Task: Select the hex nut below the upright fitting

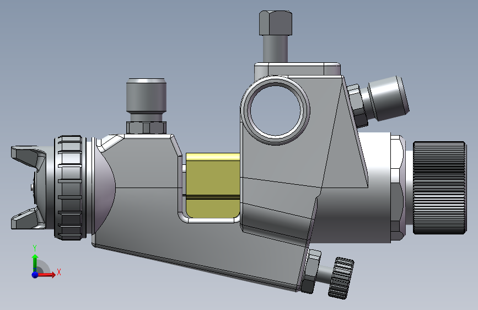Action: pos(146,127)
